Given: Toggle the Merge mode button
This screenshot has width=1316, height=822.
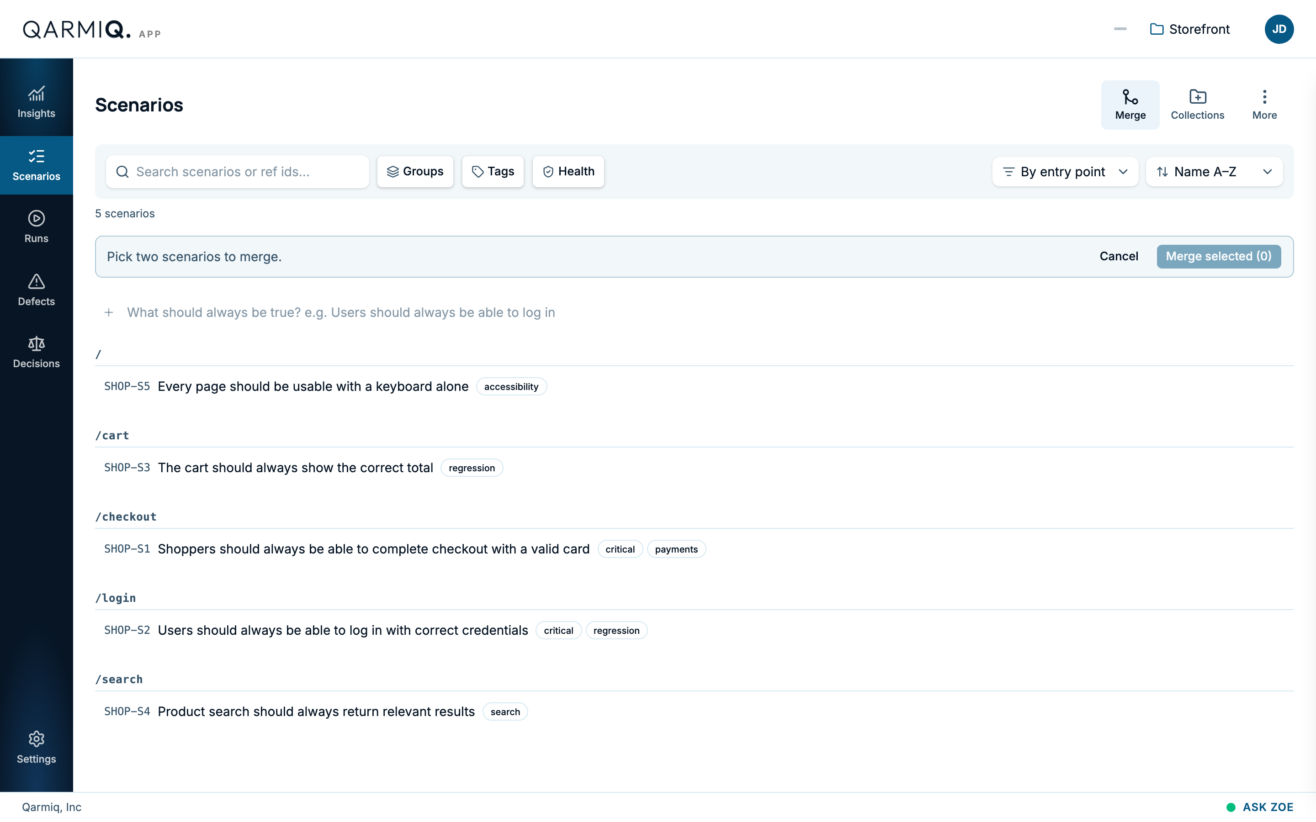Looking at the screenshot, I should (x=1130, y=105).
